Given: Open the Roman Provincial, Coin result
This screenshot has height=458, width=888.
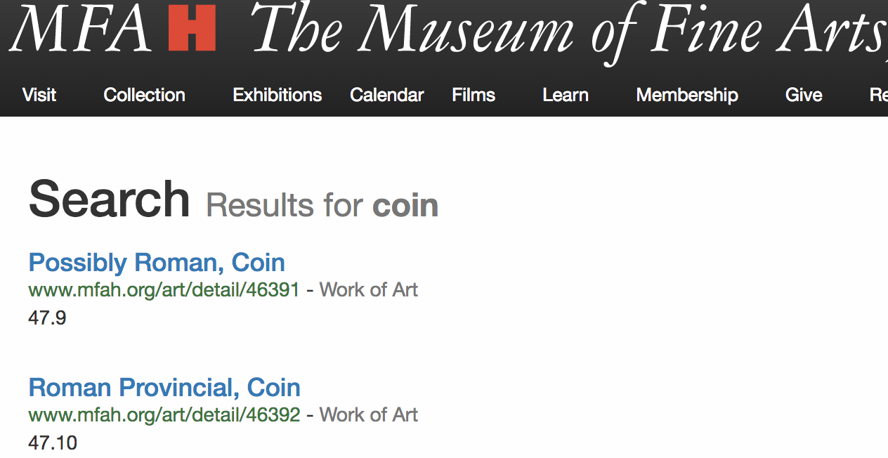Looking at the screenshot, I should pos(164,388).
